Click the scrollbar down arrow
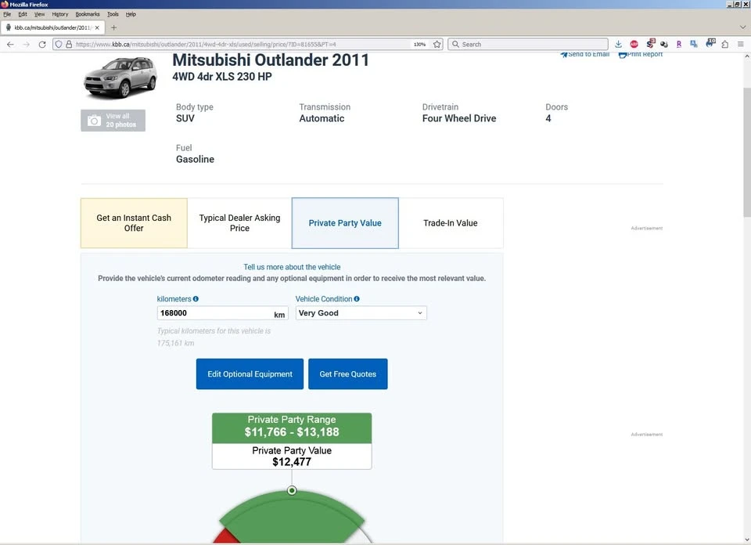751x545 pixels. pos(746,539)
